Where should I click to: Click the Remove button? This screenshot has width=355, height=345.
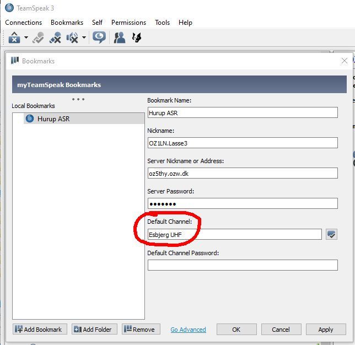tap(141, 330)
